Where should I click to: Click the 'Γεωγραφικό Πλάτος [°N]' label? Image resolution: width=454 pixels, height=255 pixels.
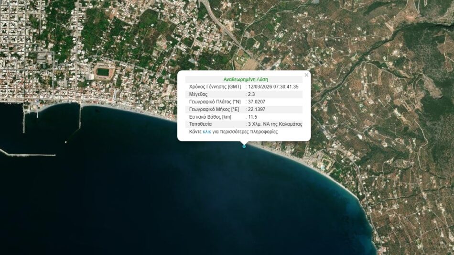click(x=216, y=101)
